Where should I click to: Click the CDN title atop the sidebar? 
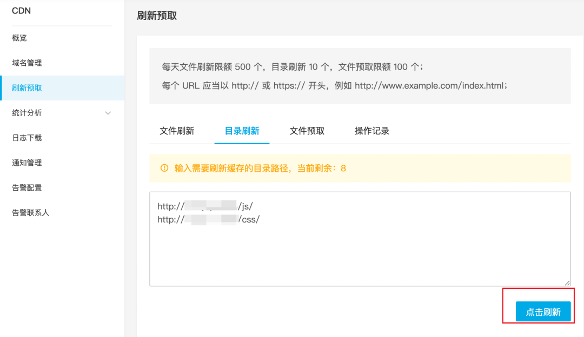[21, 11]
